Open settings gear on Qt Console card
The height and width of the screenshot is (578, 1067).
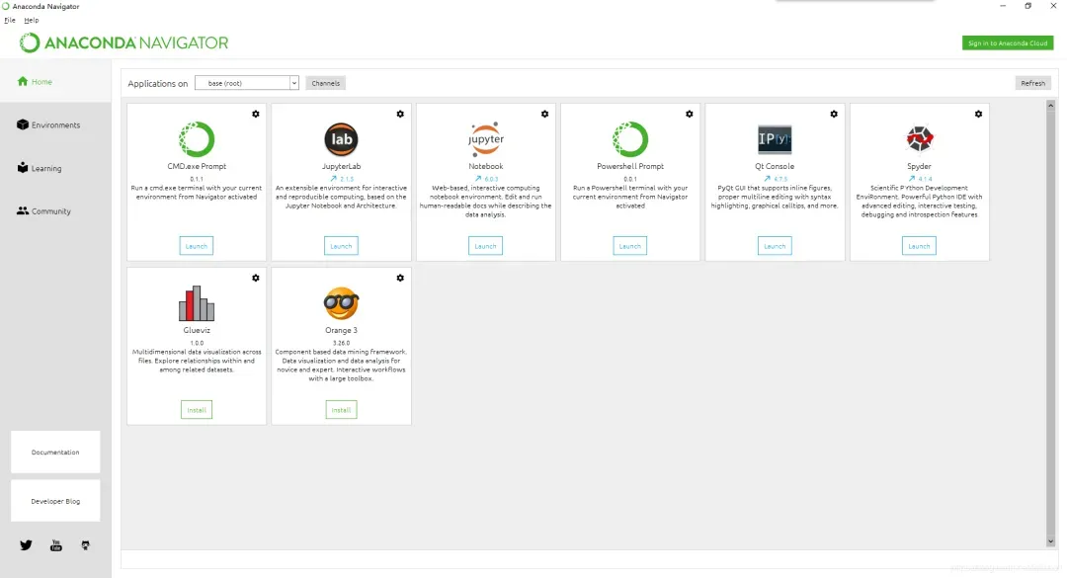point(834,114)
